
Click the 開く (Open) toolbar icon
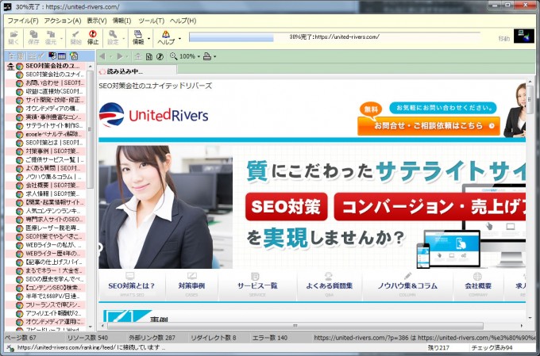13,37
